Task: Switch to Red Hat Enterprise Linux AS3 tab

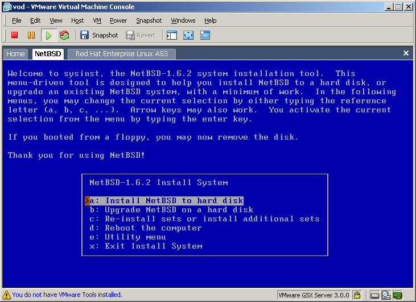Action: [122, 54]
